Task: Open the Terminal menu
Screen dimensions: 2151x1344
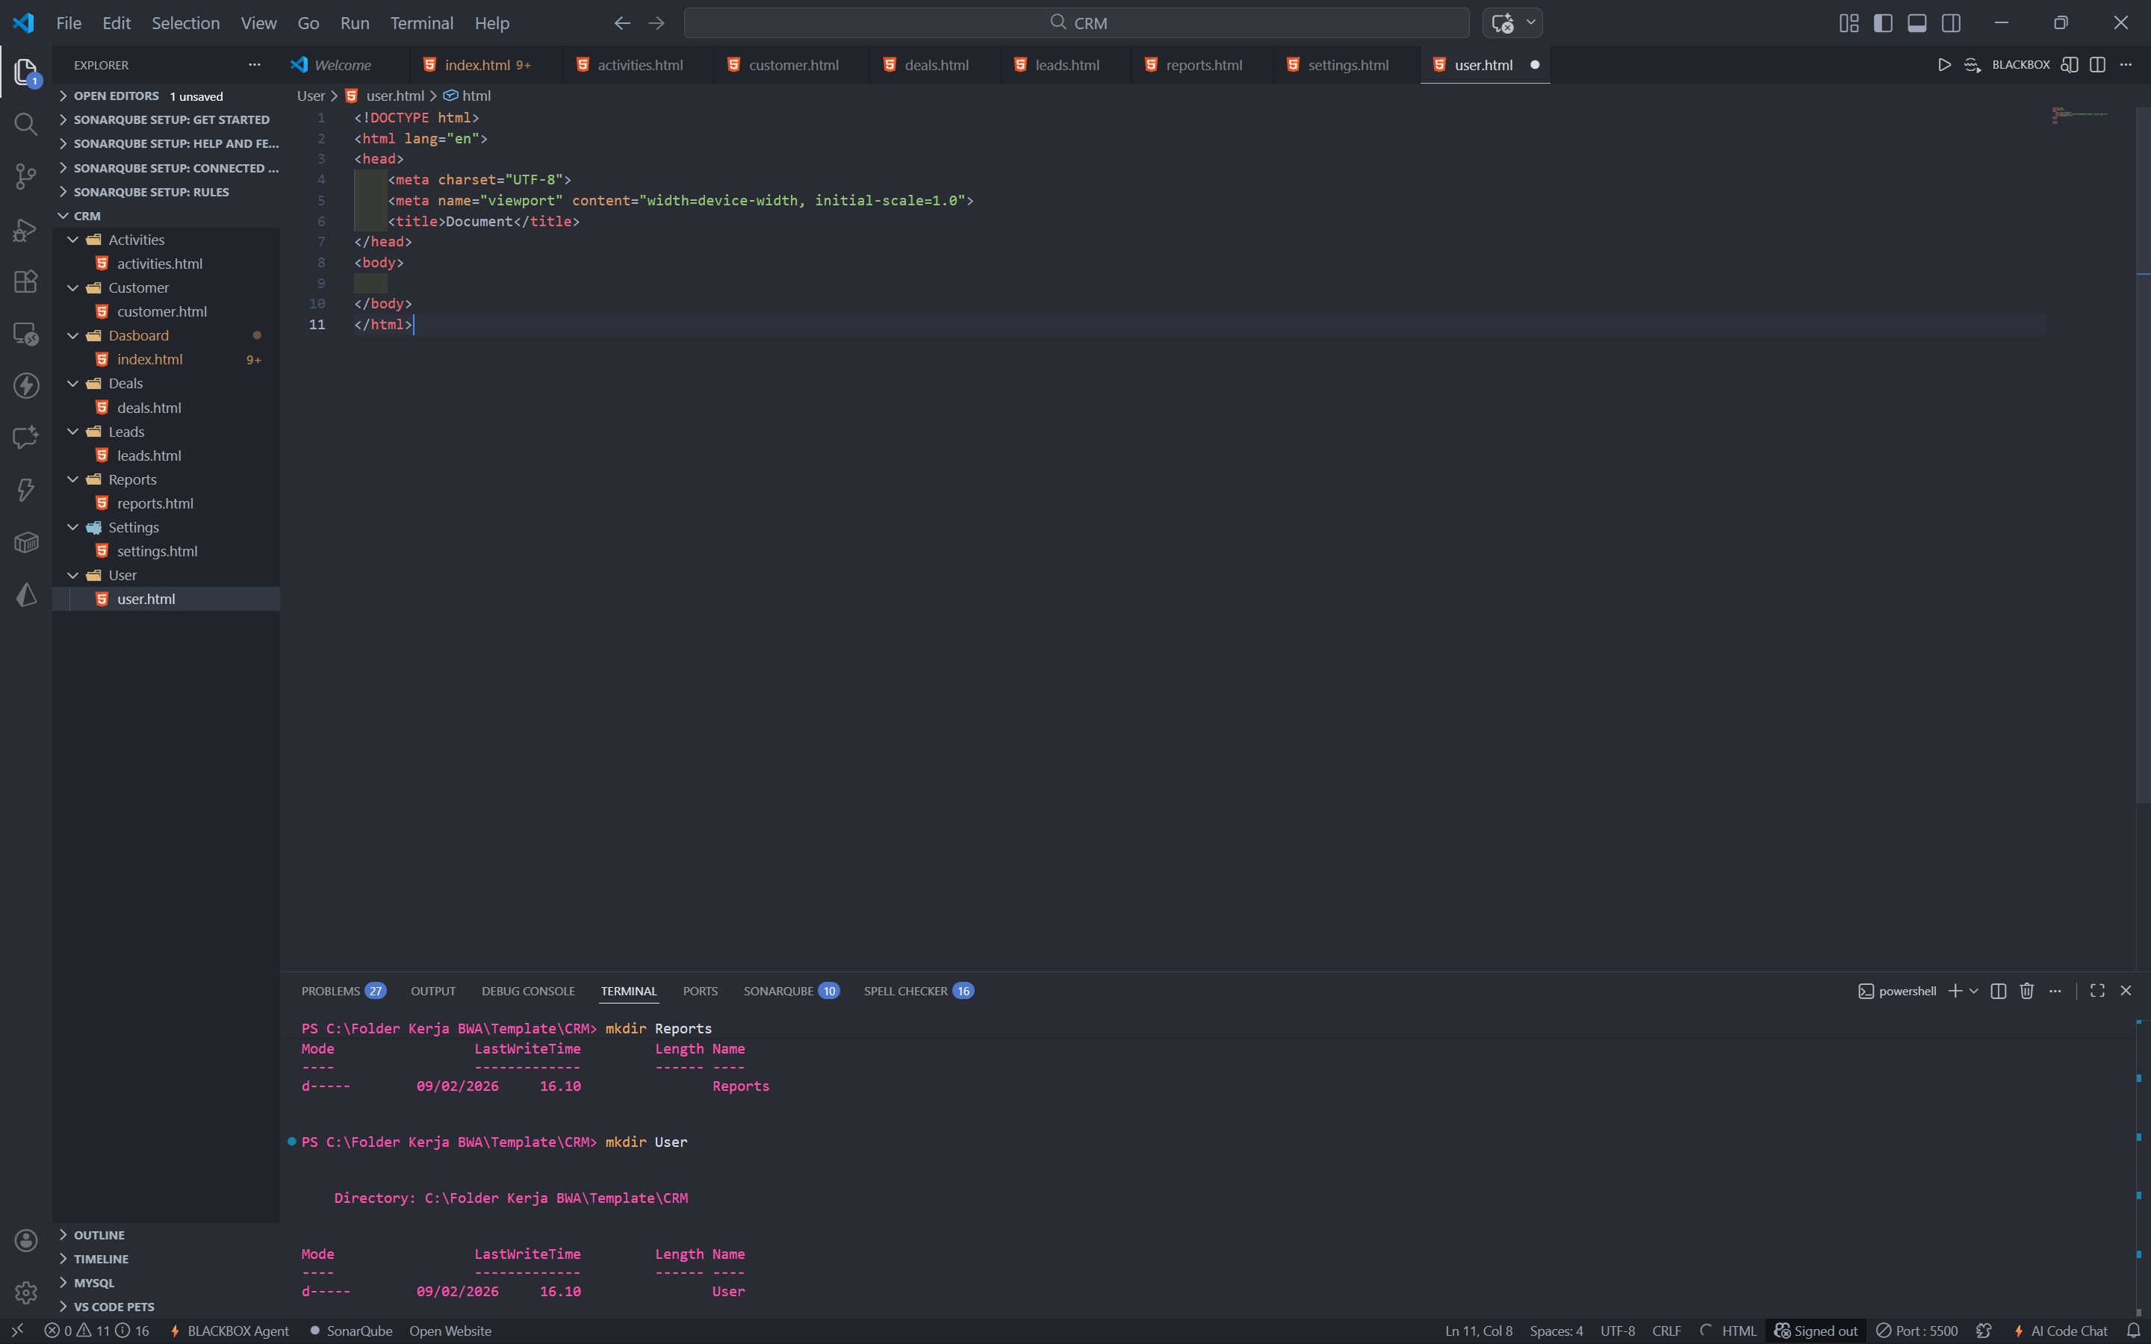Action: (421, 23)
